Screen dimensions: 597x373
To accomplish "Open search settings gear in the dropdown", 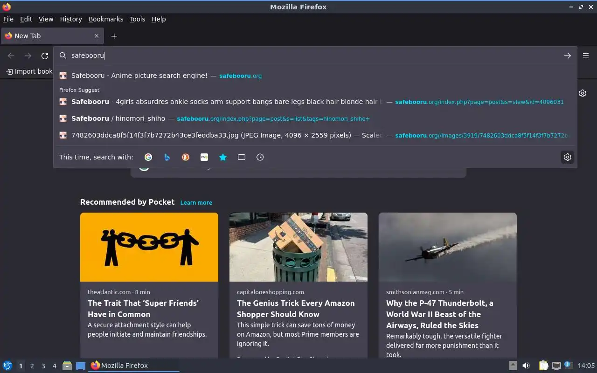I will pos(568,157).
